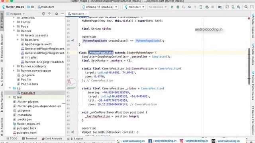Open the Flutter performance profiler gauge icon
255x143 pixels.
point(190,7)
